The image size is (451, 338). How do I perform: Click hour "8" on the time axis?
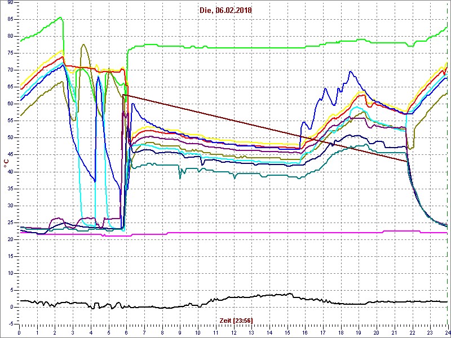point(162,331)
